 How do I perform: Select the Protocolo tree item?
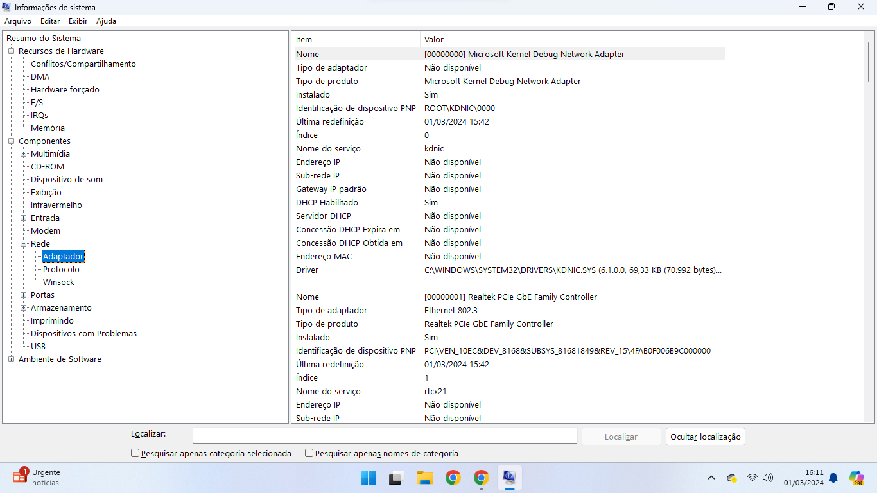pyautogui.click(x=61, y=270)
